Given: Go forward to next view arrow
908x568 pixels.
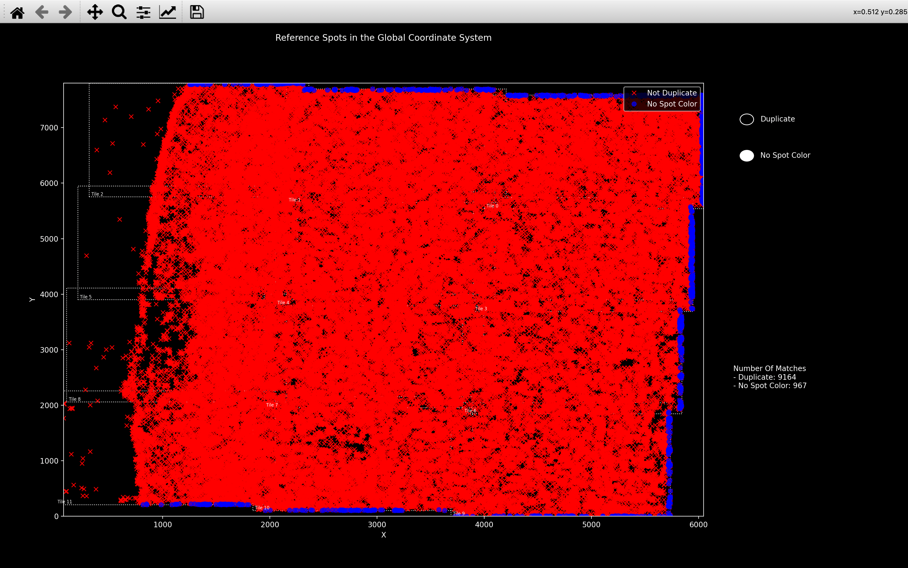Looking at the screenshot, I should point(66,12).
